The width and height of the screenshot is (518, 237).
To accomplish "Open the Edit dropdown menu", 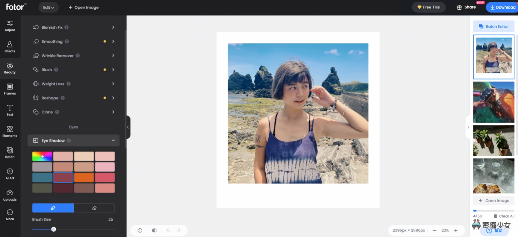I will pos(49,7).
